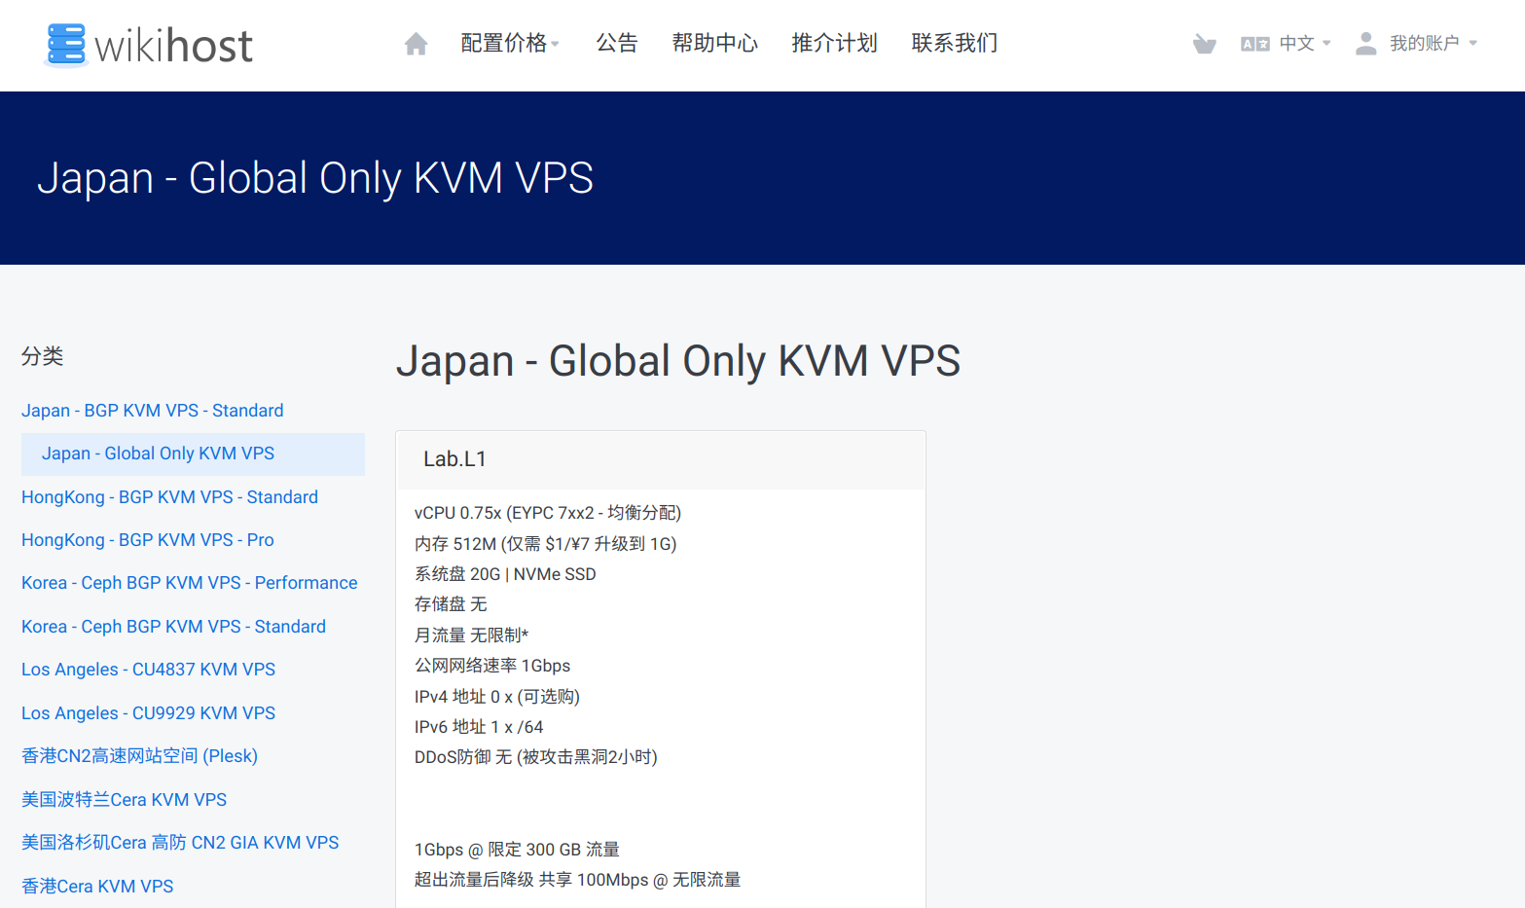Image resolution: width=1525 pixels, height=908 pixels.
Task: Click the blue banner title text
Action: click(315, 178)
